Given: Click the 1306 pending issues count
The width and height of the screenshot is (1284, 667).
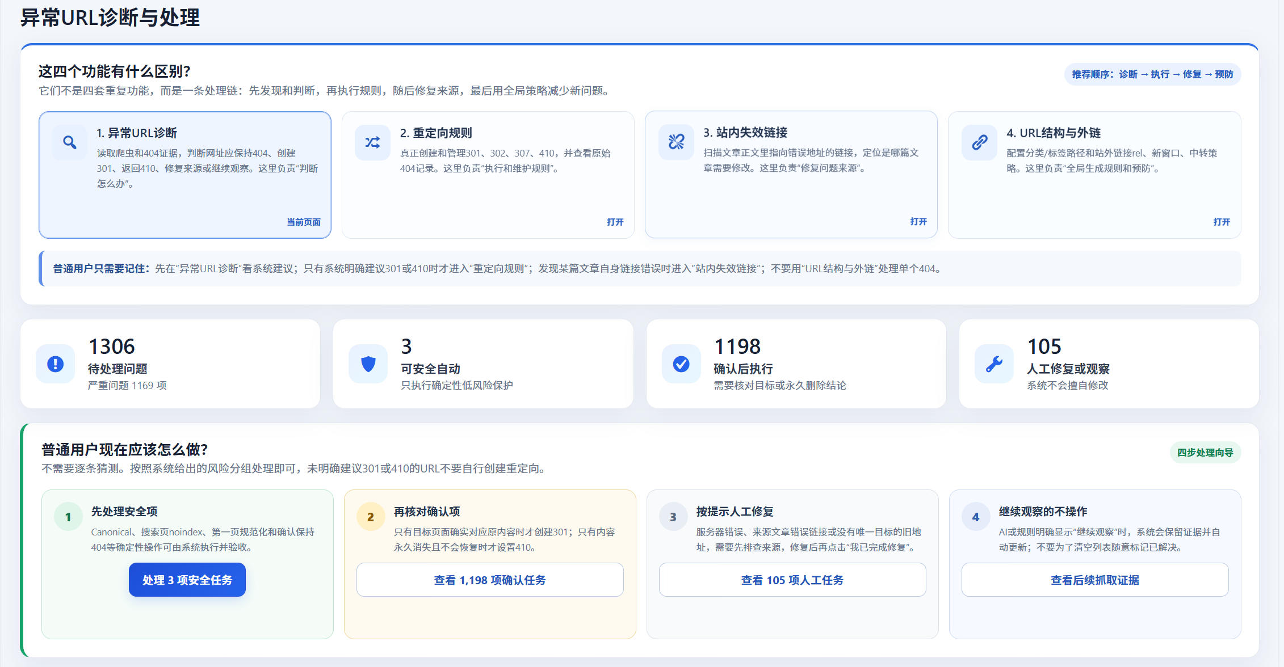Looking at the screenshot, I should pyautogui.click(x=112, y=346).
